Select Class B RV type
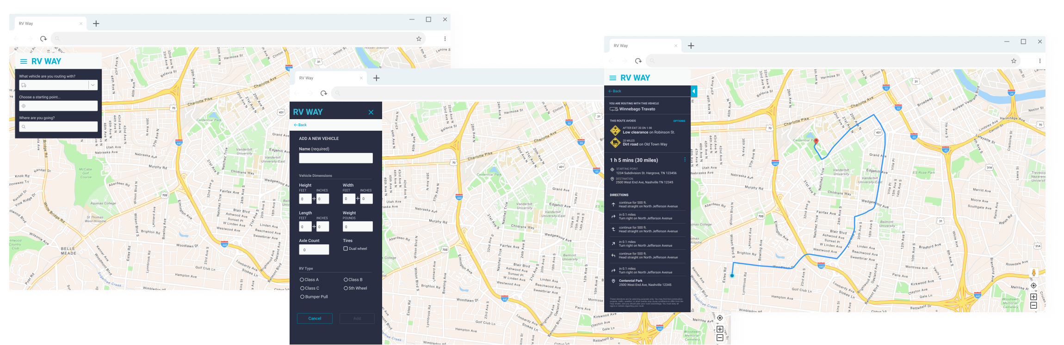Viewport: 1064px width, 345px height. pos(346,280)
